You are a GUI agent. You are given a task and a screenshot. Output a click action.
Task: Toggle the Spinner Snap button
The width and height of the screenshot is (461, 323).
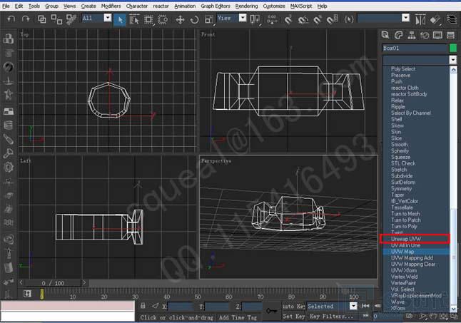tap(332, 20)
